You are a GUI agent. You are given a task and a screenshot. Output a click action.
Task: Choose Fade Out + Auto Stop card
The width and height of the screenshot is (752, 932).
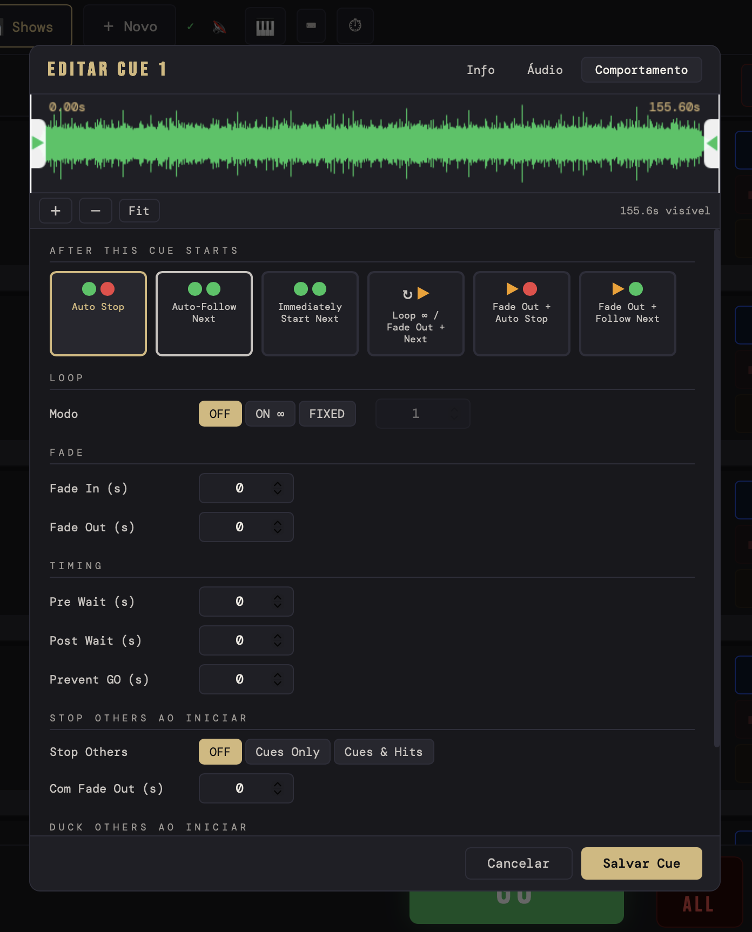[x=522, y=314]
